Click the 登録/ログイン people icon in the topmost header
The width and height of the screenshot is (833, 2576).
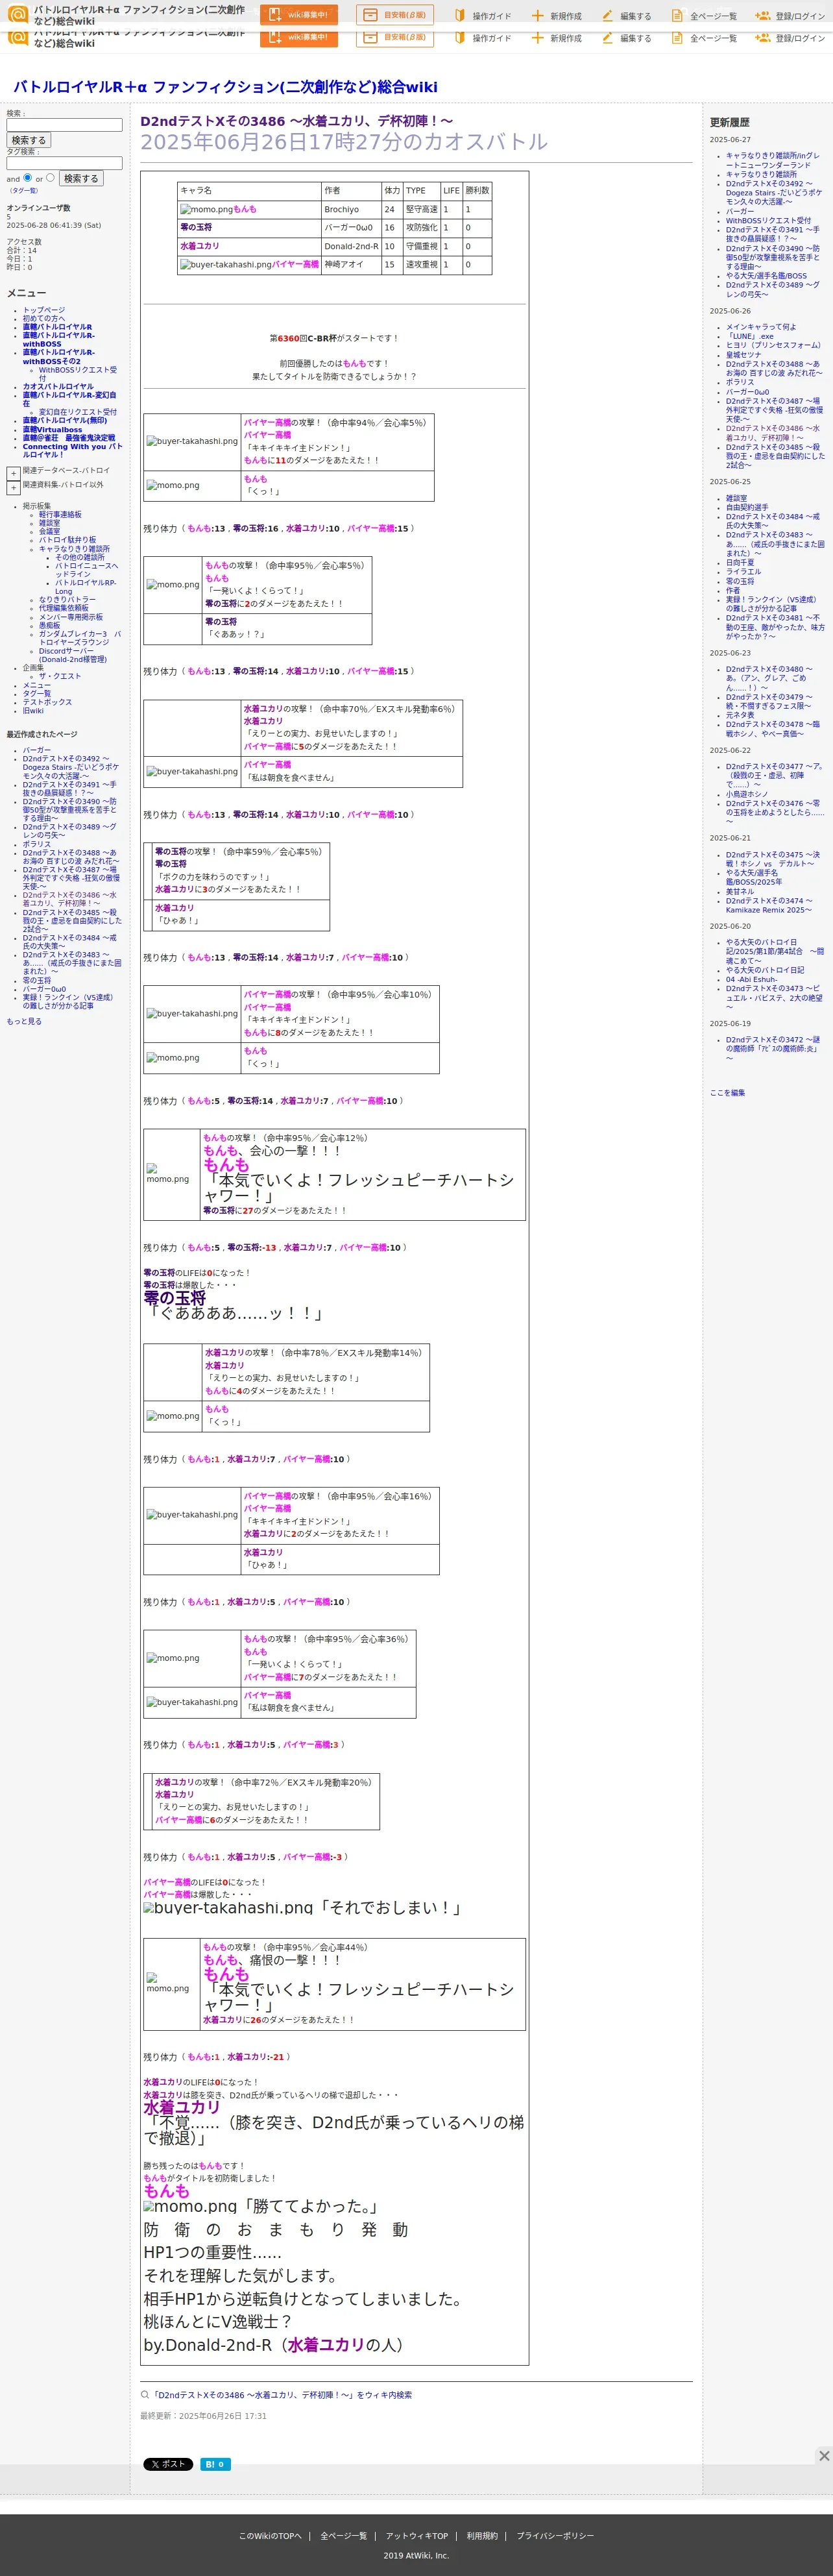coord(762,16)
